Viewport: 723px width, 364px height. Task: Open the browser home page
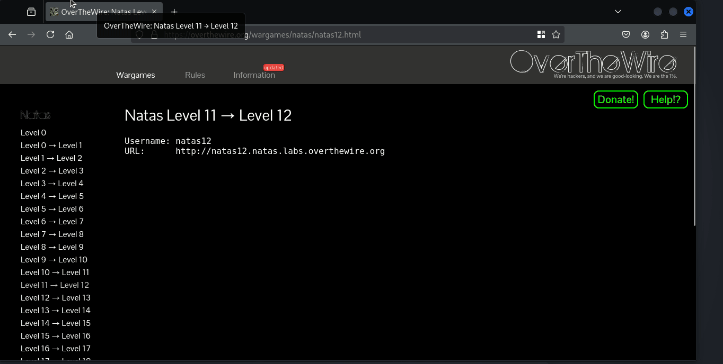69,34
